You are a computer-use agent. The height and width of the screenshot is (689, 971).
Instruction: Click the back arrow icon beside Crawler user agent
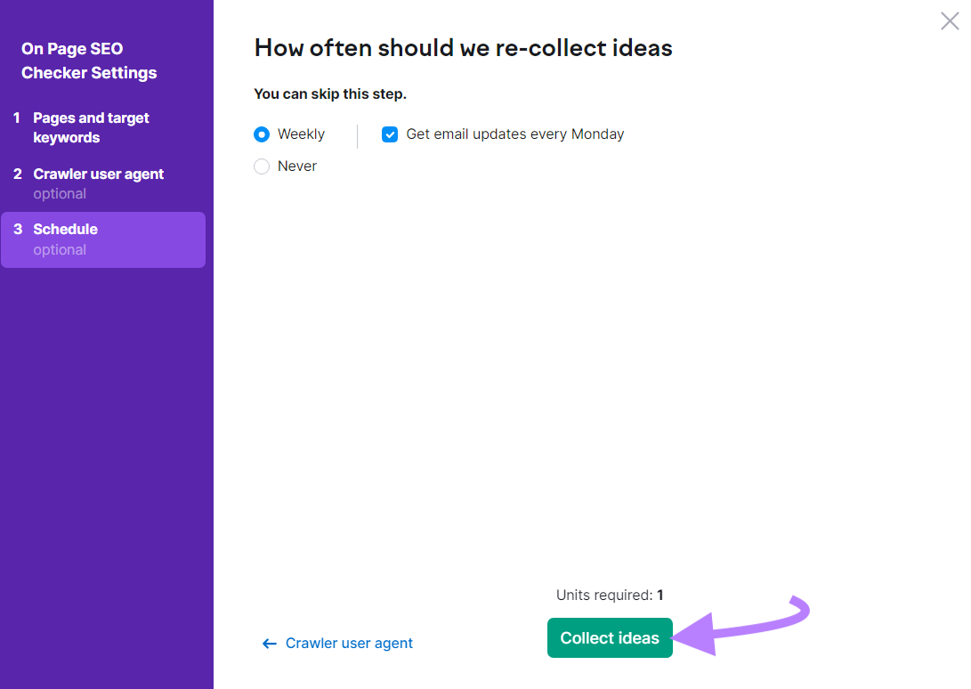tap(269, 643)
